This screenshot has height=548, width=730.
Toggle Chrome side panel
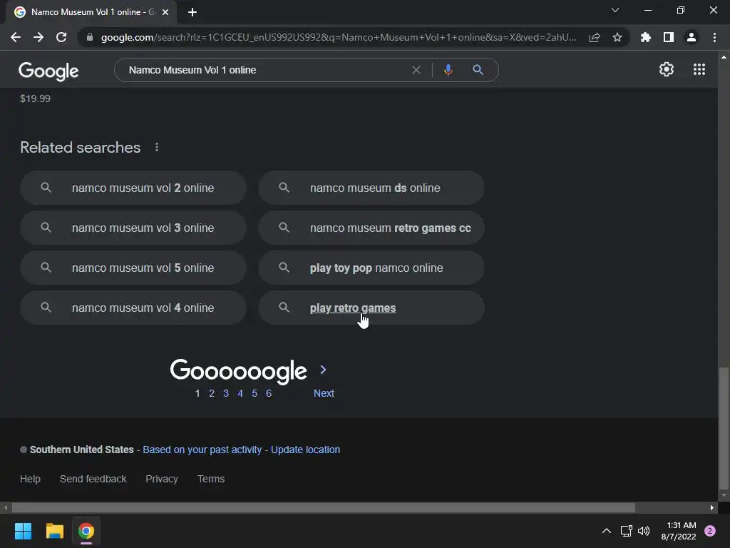(669, 37)
